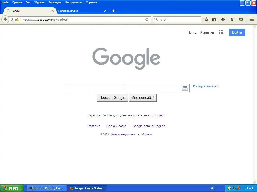Click the Google logo
Image resolution: width=257 pixels, height=192 pixels.
[x=126, y=58]
